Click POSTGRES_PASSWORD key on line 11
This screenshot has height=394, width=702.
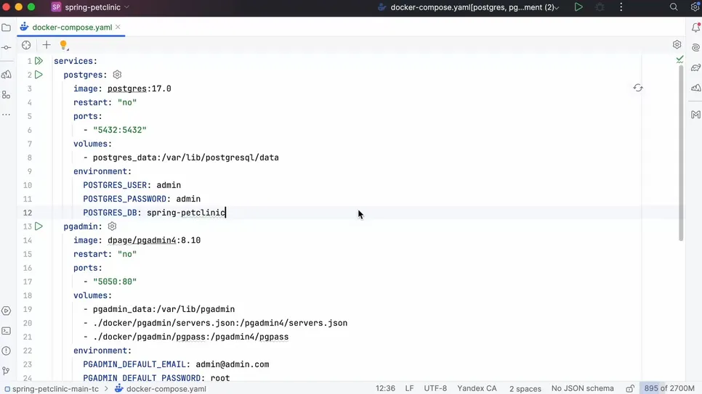click(x=124, y=199)
